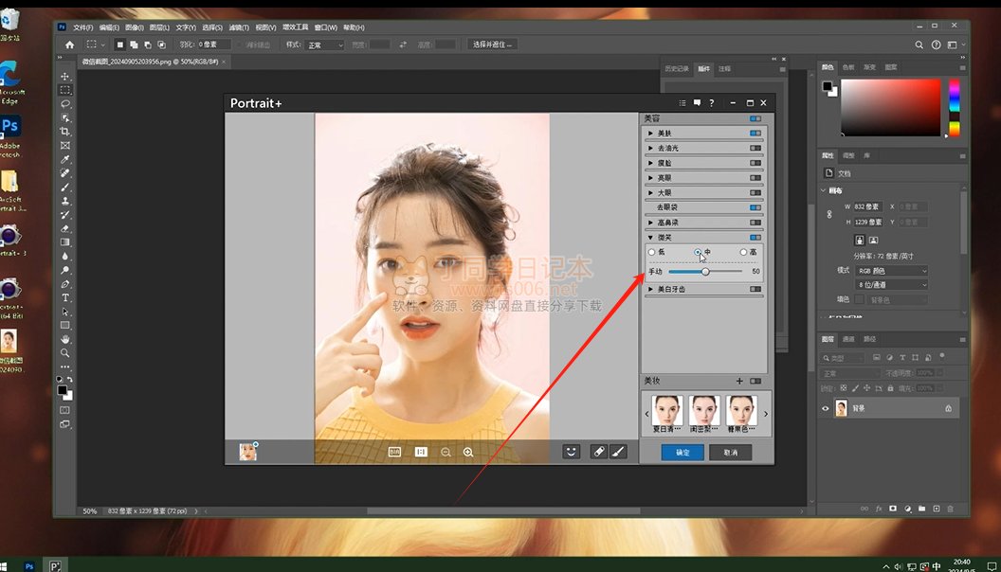Zoom in on the Portrait+ preview
Image resolution: width=1001 pixels, height=572 pixels.
click(x=468, y=453)
